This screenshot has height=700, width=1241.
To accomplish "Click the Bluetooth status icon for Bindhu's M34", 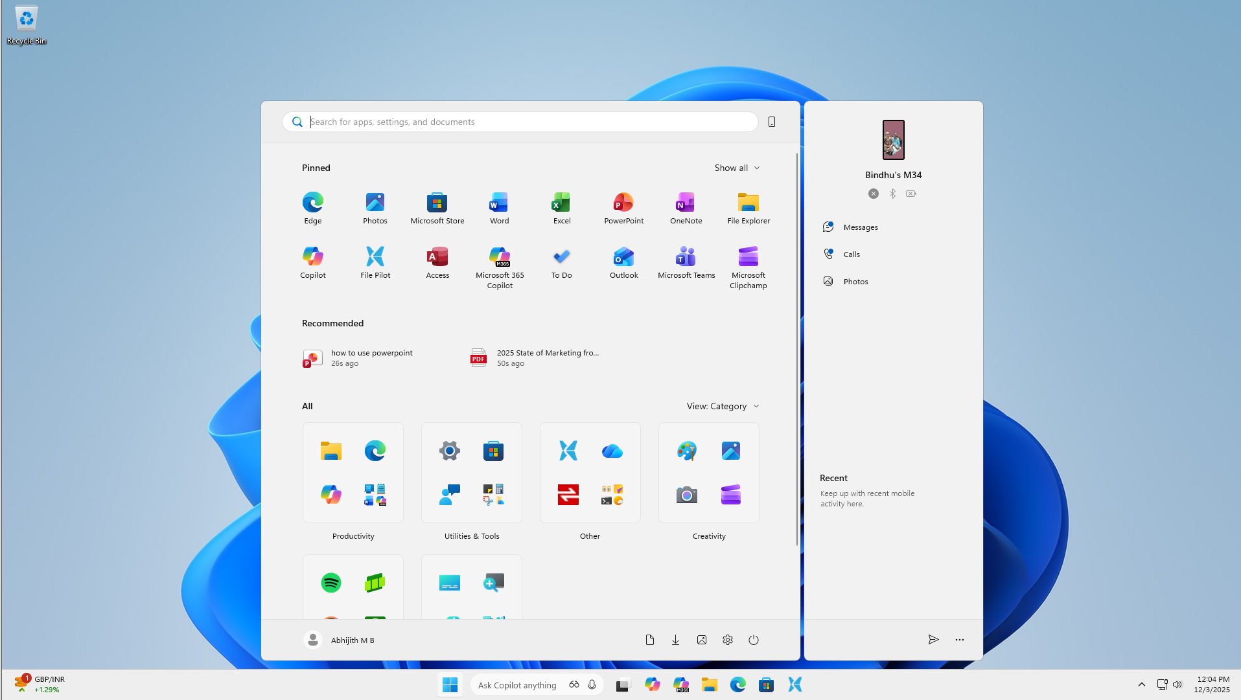I will (x=892, y=193).
